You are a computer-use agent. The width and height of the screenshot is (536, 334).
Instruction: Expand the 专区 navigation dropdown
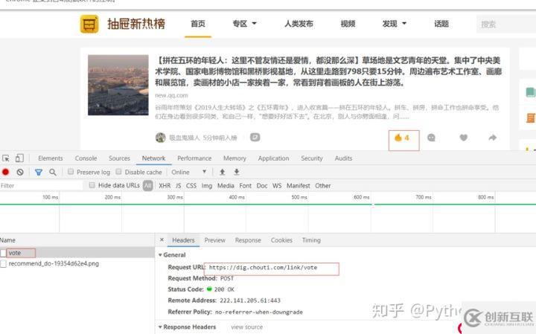tap(244, 24)
